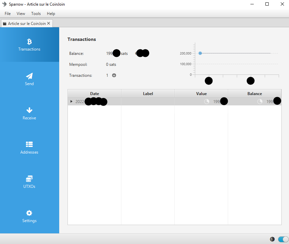Expand the 2022 transaction row
This screenshot has width=289, height=244.
71,102
